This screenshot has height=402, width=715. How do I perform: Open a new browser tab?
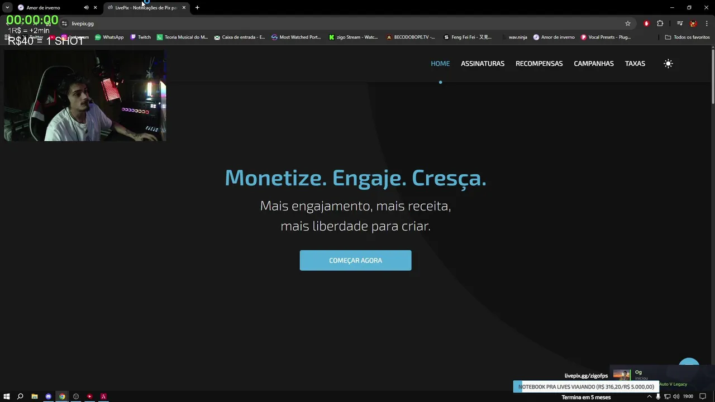[197, 7]
